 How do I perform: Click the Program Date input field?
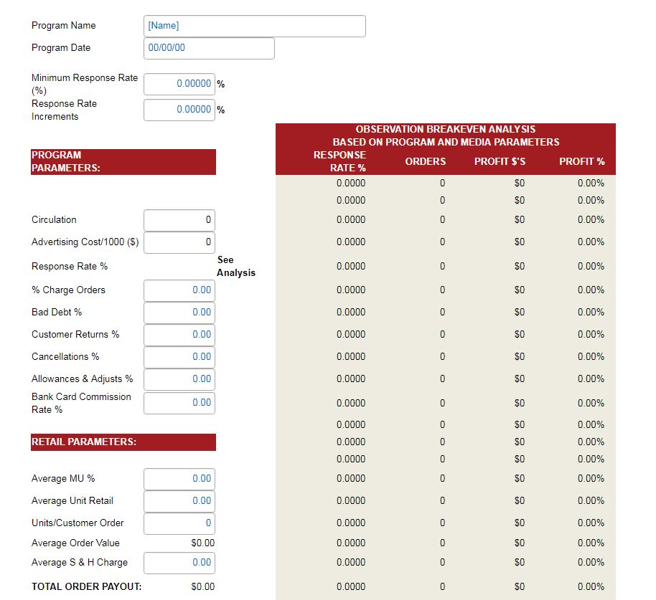pos(209,48)
